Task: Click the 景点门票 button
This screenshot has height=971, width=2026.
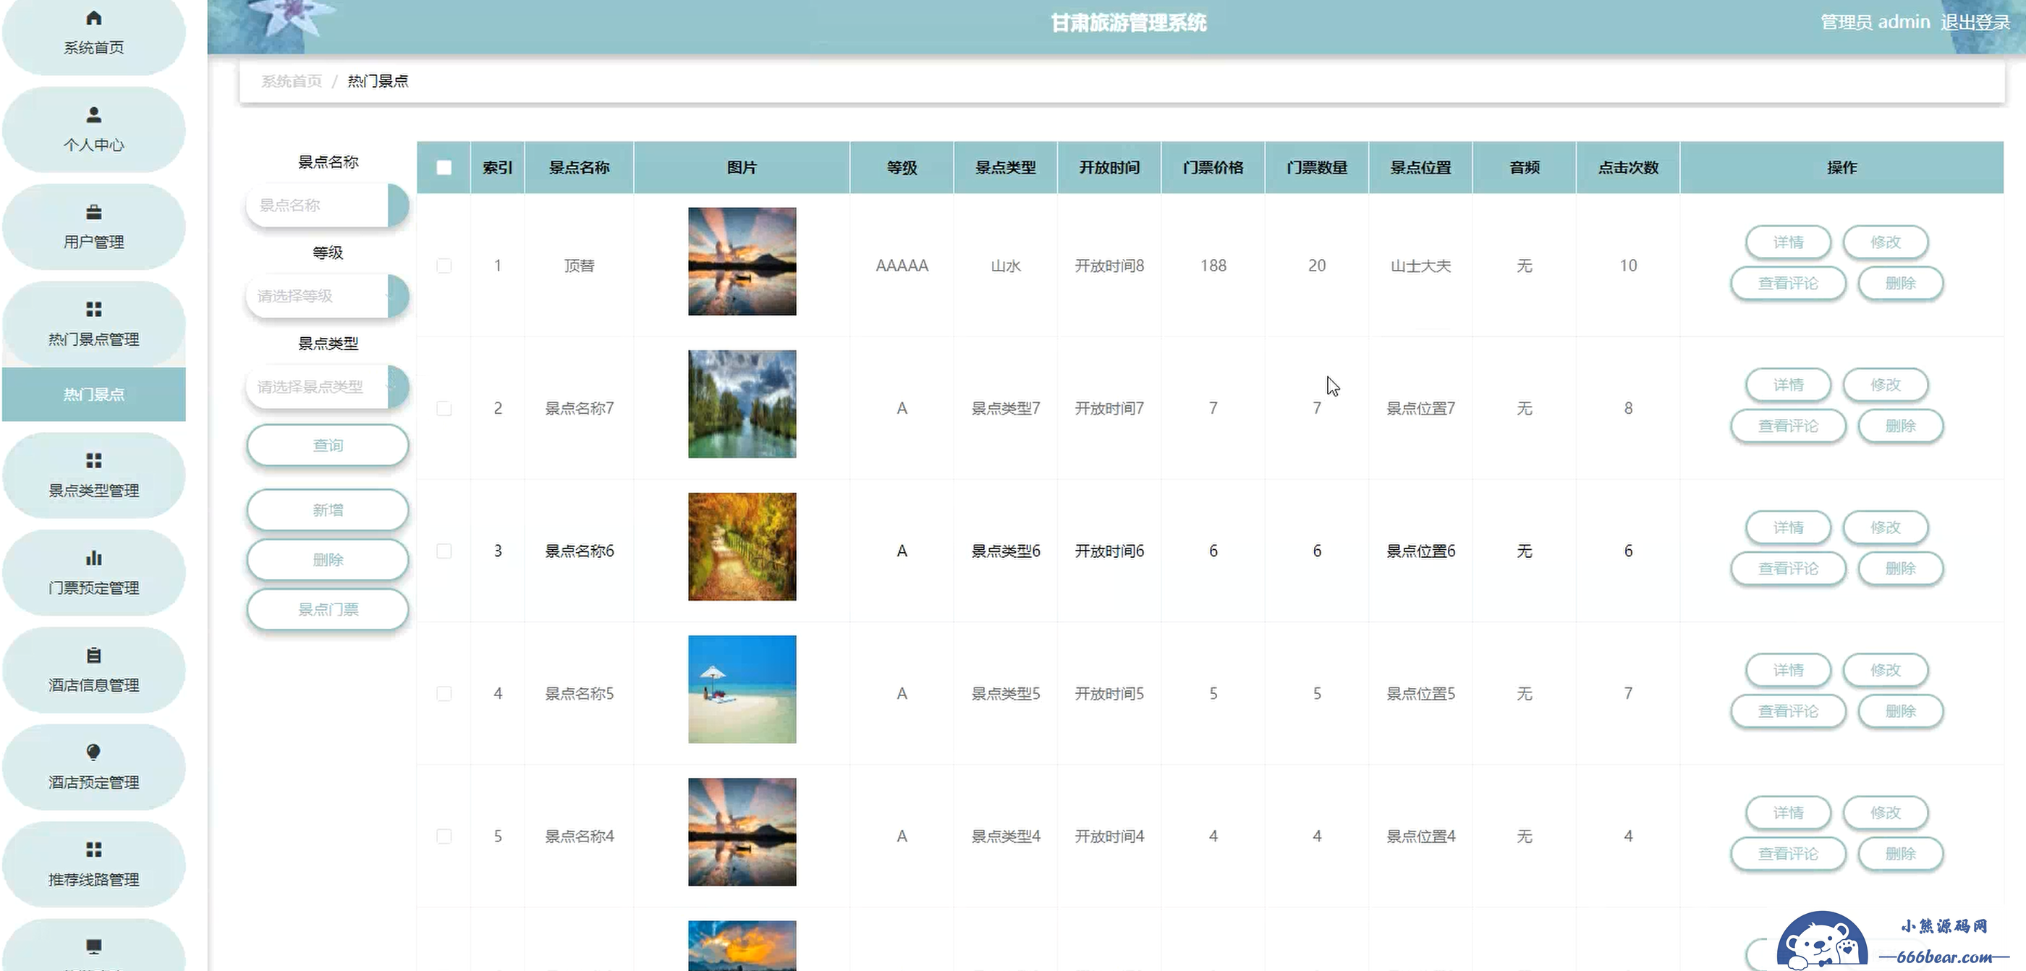Action: pos(327,609)
